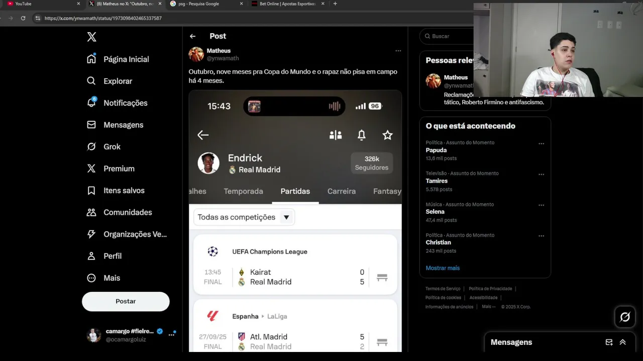Click @ynwamath handle on the post
This screenshot has height=361, width=643.
[223, 58]
